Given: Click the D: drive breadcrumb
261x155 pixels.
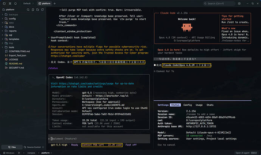Looking at the screenshot, I should coord(19,153).
